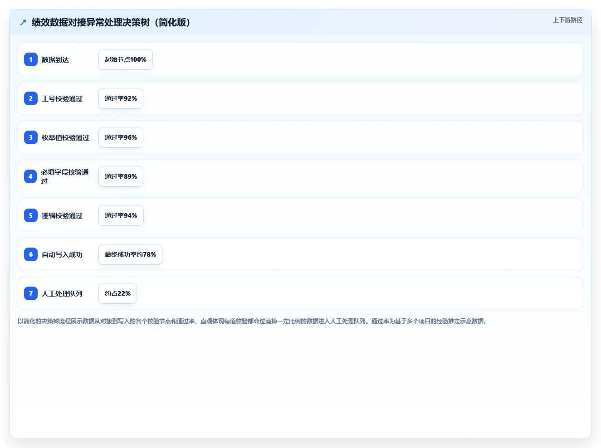The image size is (601, 448).
Task: Select the 最终成功率约78% tag
Action: [x=130, y=254]
